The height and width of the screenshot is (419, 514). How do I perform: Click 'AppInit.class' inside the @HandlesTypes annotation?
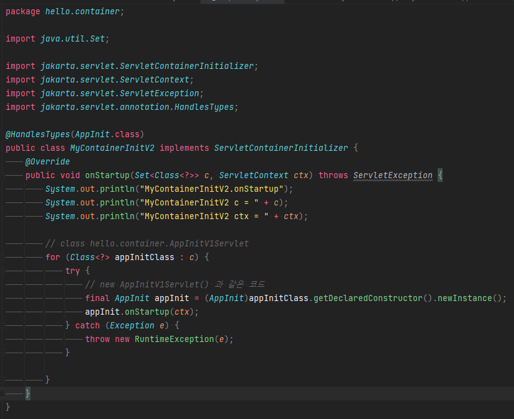(107, 135)
